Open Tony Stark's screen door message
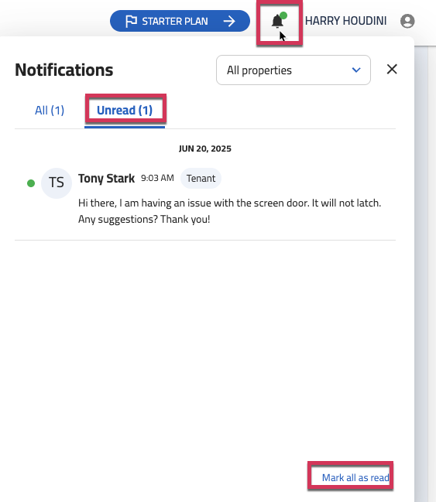This screenshot has height=502, width=436. pyautogui.click(x=229, y=211)
